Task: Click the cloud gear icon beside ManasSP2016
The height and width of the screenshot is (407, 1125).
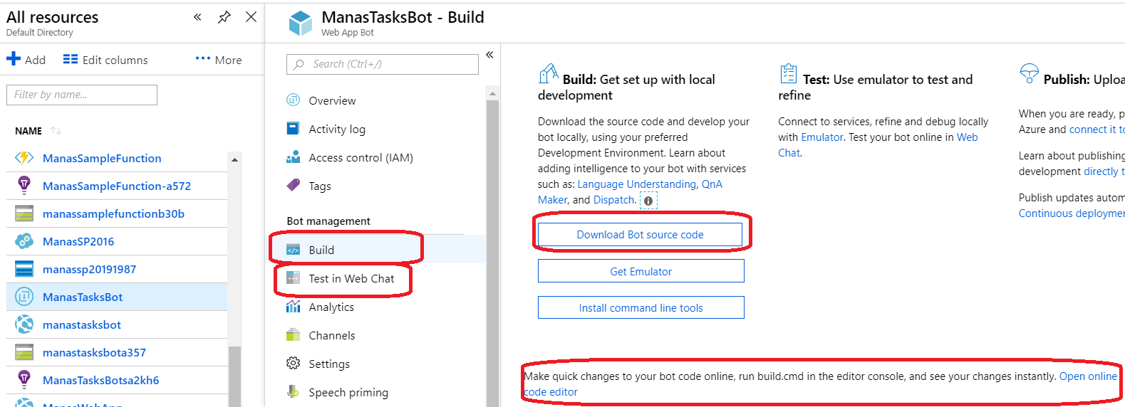Action: [24, 241]
